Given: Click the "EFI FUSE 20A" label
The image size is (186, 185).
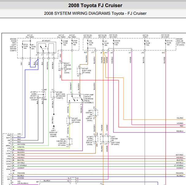Looking at the screenshot, I should point(33,47).
